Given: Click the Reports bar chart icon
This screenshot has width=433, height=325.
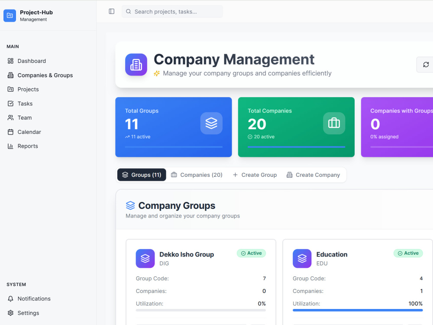Looking at the screenshot, I should [x=10, y=146].
